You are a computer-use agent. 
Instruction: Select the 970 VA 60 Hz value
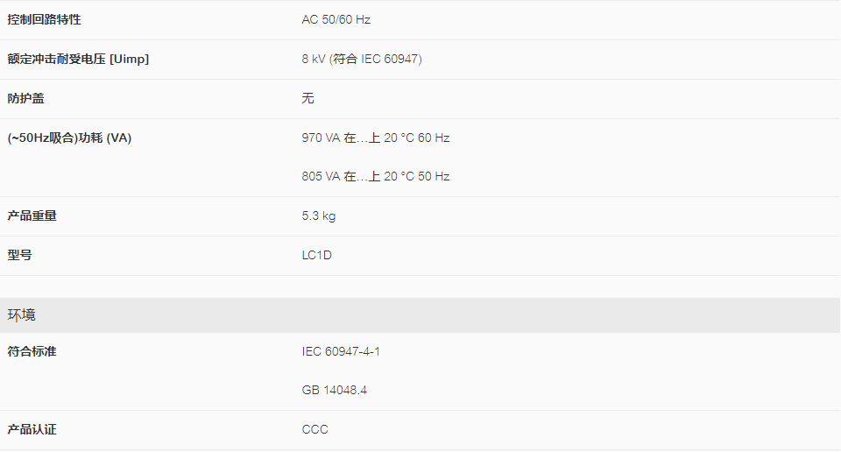376,138
